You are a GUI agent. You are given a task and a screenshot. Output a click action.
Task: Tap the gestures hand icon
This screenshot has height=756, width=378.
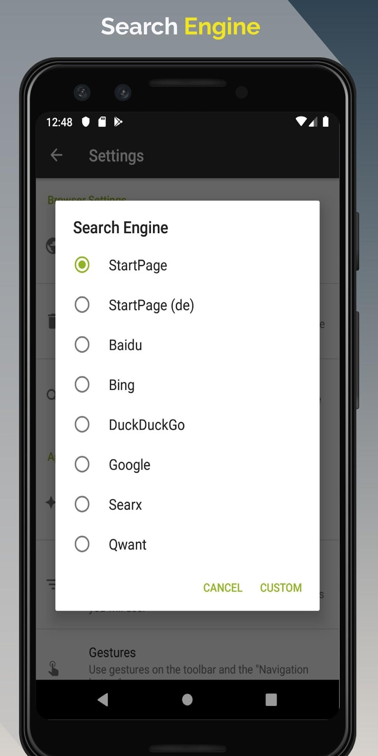click(x=54, y=668)
